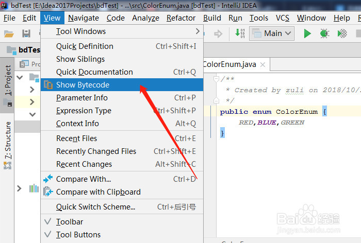This screenshot has height=243, width=361.
Task: Select Show Siblings menu entry
Action: click(x=122, y=59)
